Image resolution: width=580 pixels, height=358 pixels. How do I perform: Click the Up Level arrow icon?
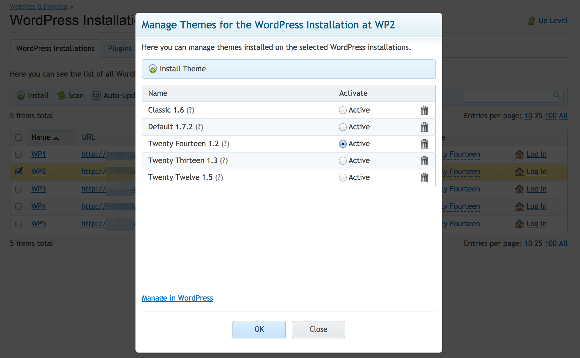(531, 21)
